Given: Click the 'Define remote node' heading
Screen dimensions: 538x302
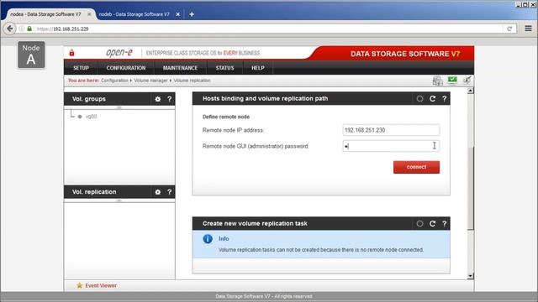Looking at the screenshot, I should click(226, 117).
